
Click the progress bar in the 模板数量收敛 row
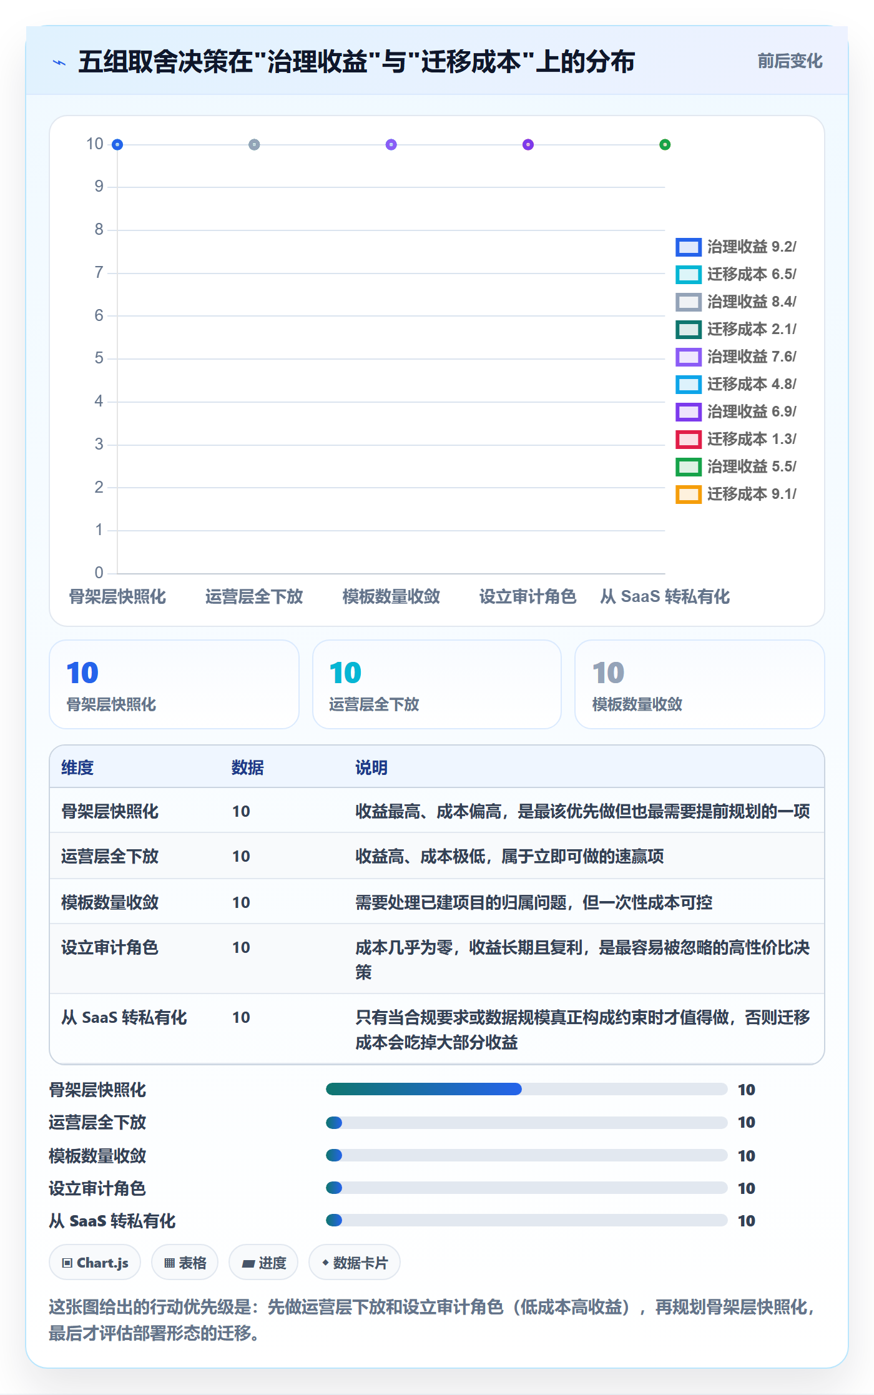pyautogui.click(x=527, y=1155)
